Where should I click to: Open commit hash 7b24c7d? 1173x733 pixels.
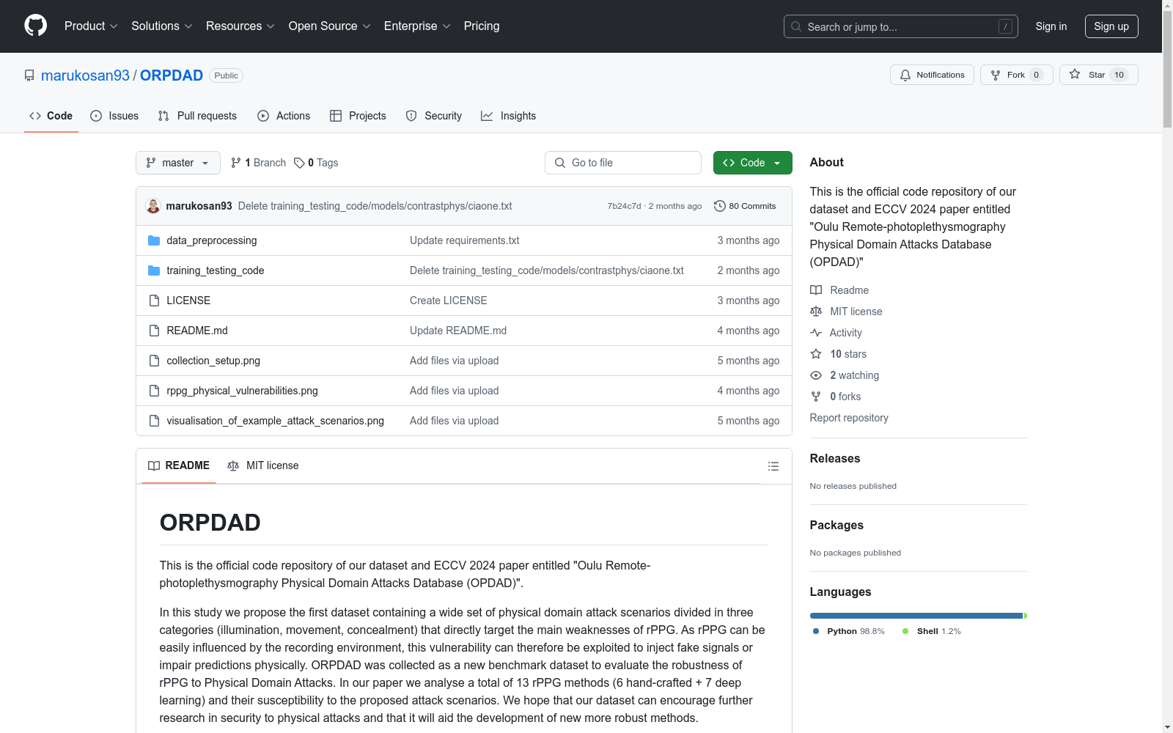(624, 206)
